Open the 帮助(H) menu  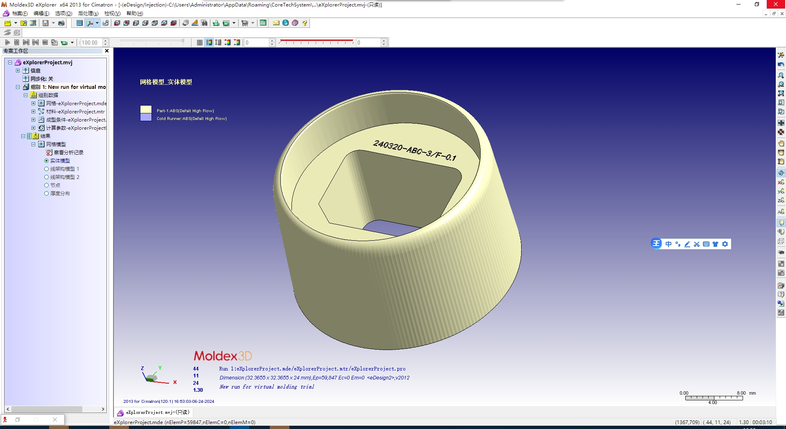(135, 14)
